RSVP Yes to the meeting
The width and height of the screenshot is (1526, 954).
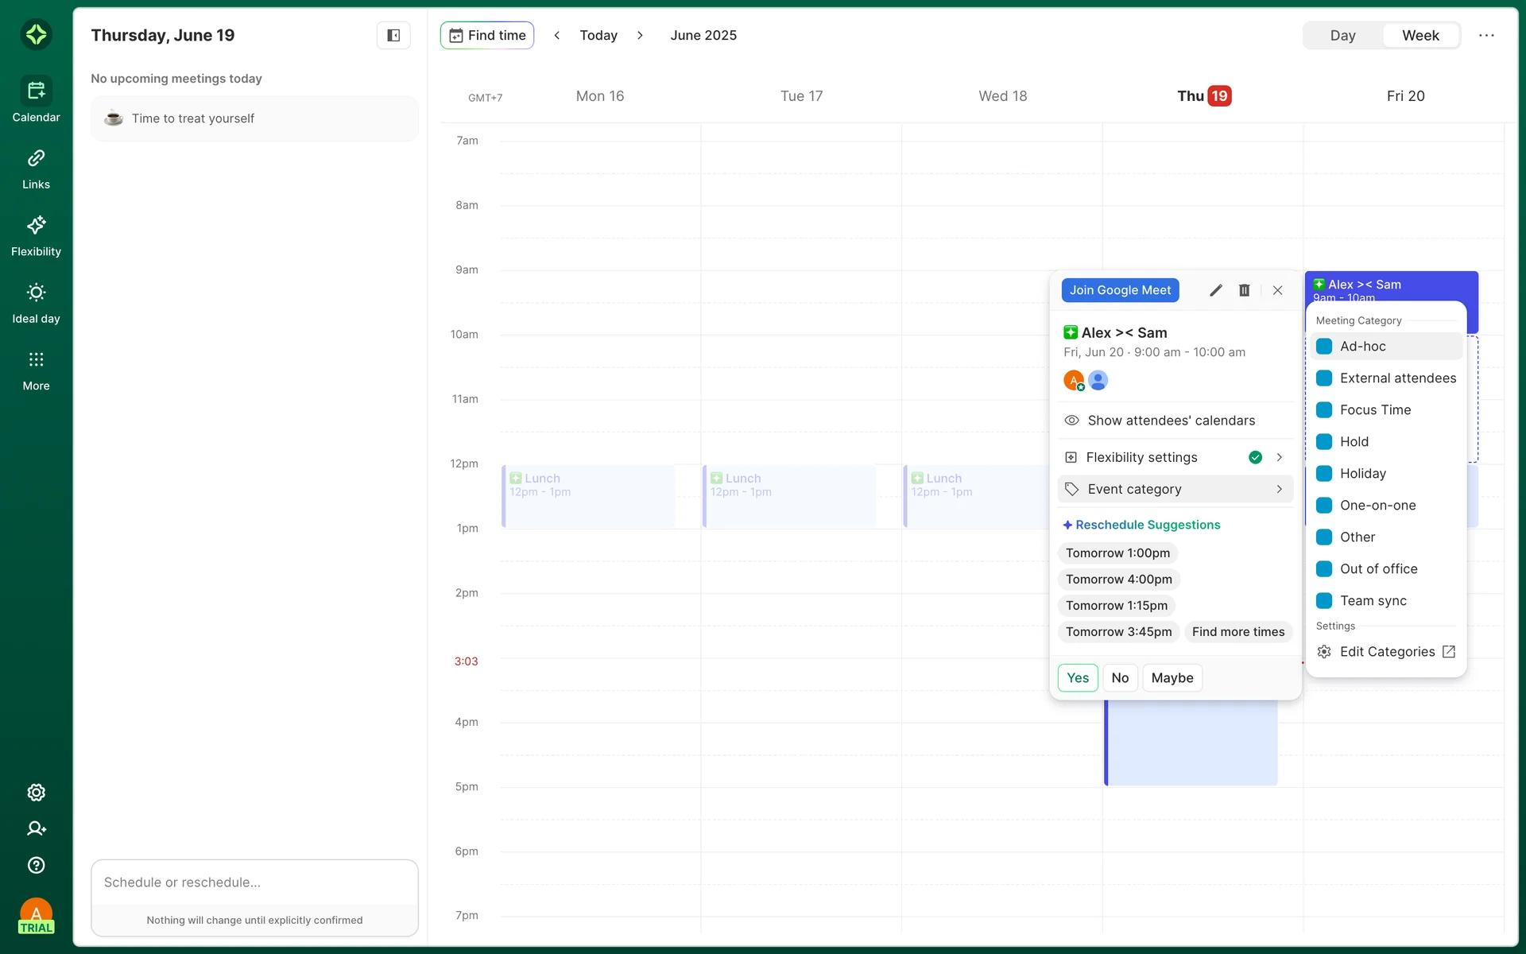pyautogui.click(x=1077, y=677)
